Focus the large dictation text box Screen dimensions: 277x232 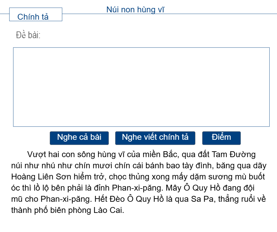click(x=141, y=87)
